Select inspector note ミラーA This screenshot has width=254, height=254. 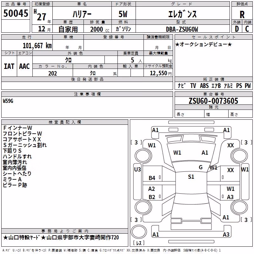tap(12, 179)
